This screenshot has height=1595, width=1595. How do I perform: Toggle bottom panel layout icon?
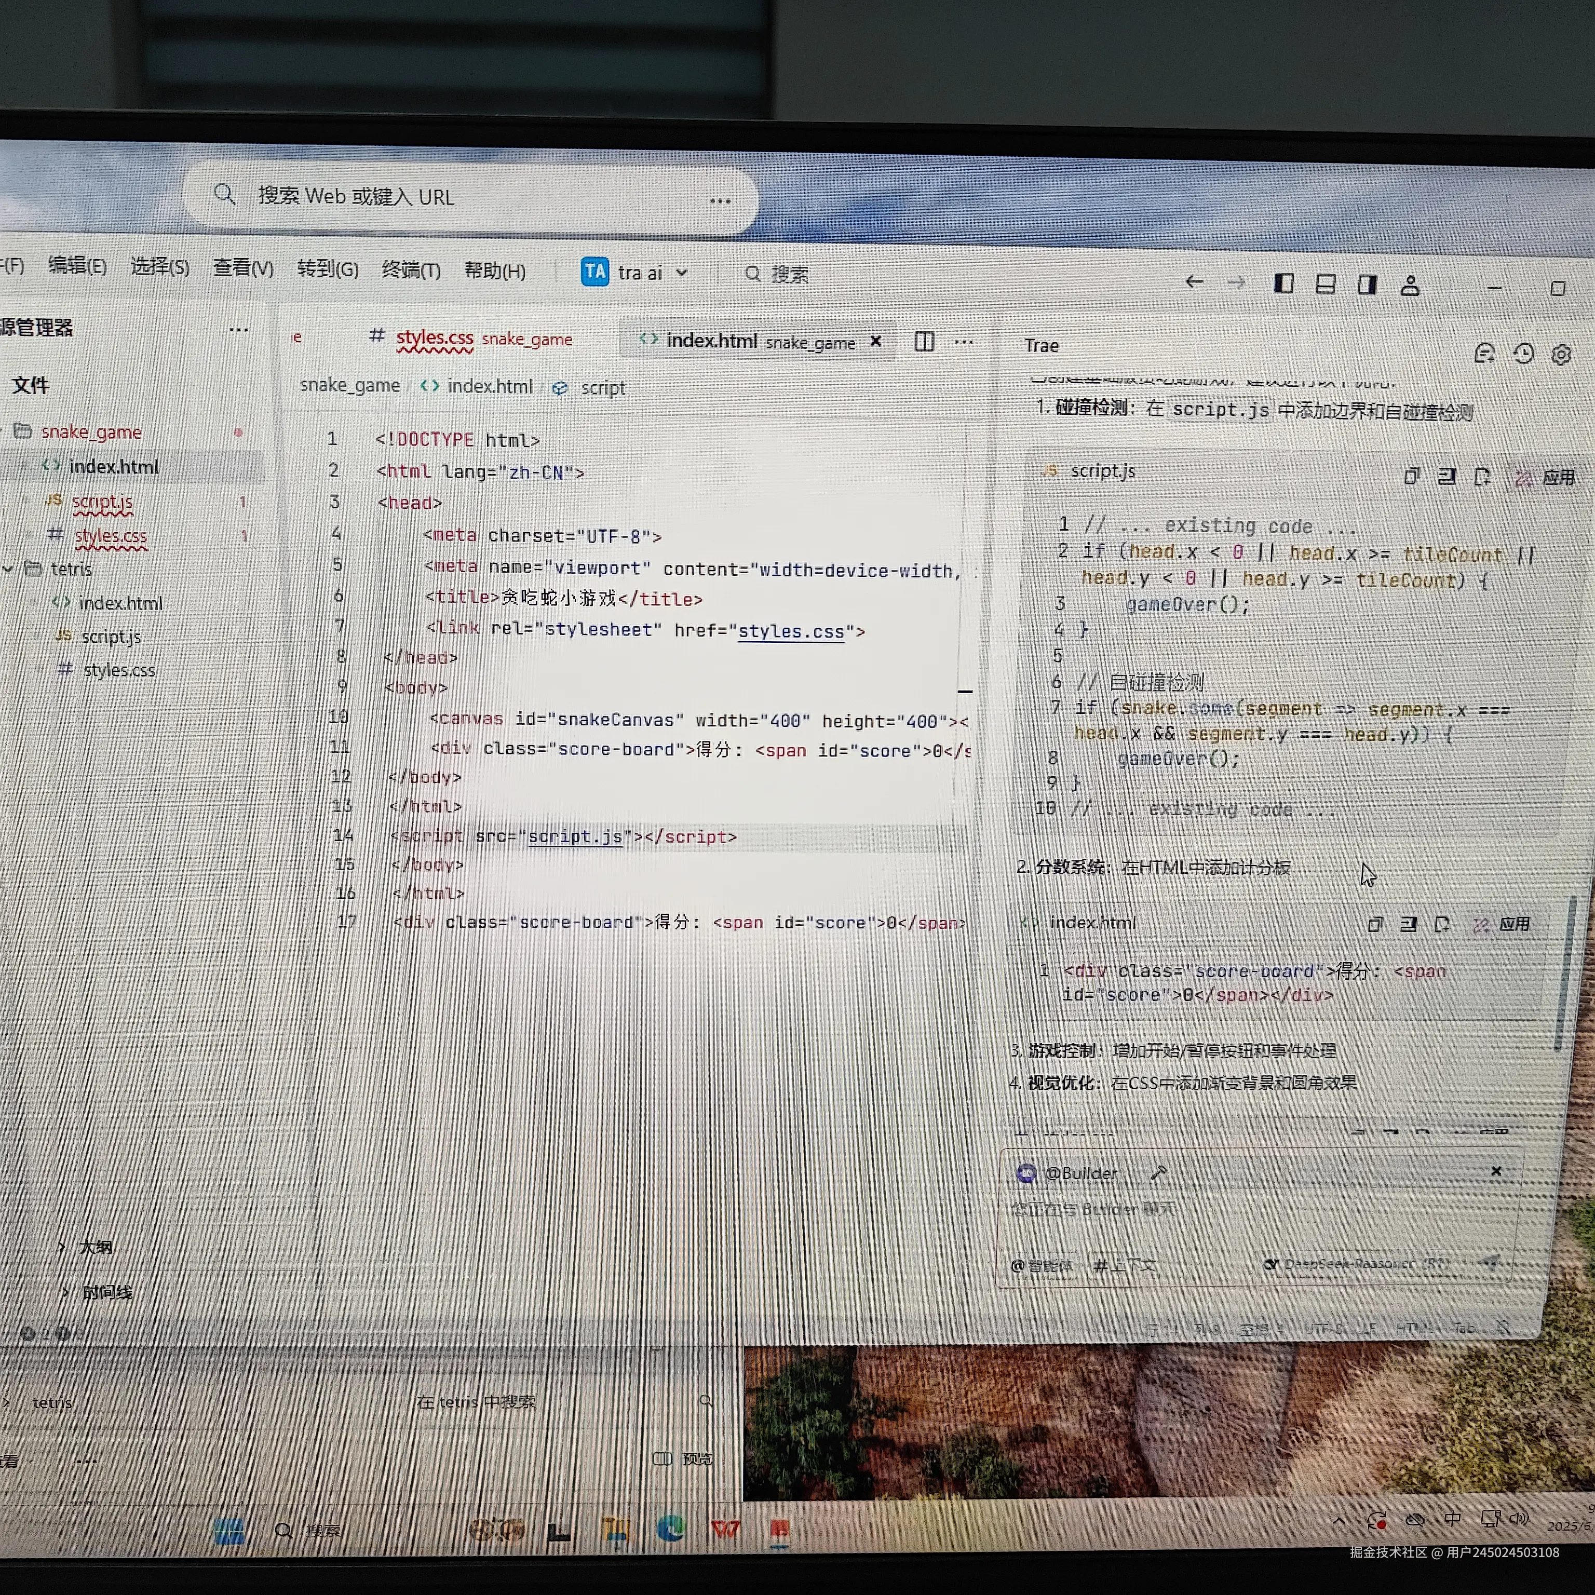[x=1325, y=285]
